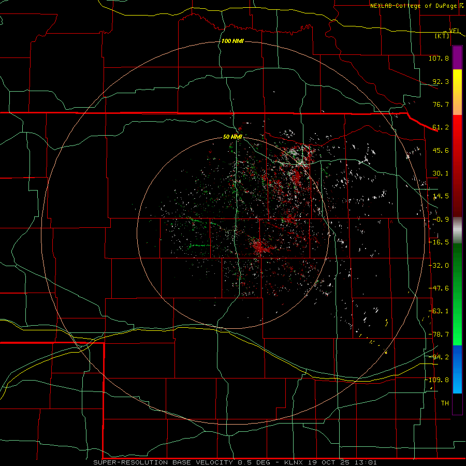Pick the dark blue segment of the velocity bar
This screenshot has width=466, height=466.
point(457,356)
